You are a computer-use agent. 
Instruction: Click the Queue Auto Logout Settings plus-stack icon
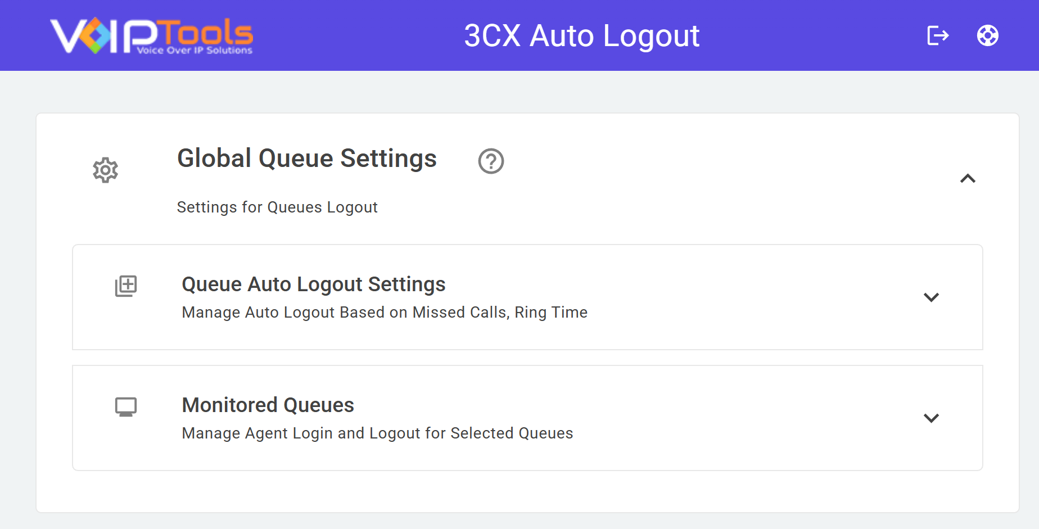[x=126, y=286]
